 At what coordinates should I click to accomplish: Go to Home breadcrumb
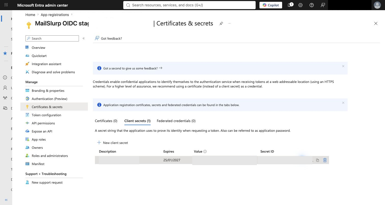click(30, 15)
